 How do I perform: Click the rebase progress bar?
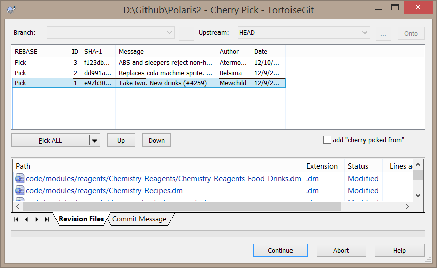click(x=218, y=234)
